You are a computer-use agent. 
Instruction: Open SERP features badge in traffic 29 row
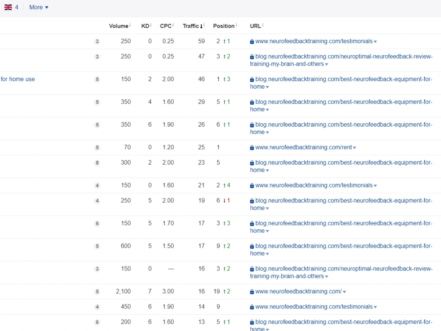click(97, 102)
